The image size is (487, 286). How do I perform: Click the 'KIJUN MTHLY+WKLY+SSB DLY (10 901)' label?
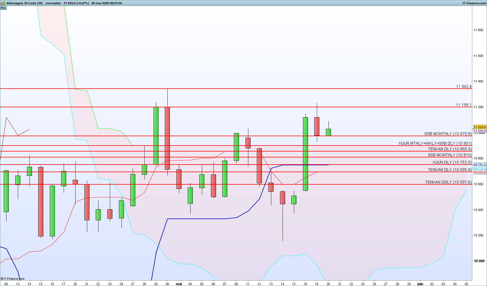[435, 143]
